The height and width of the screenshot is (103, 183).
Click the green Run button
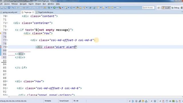coord(54,8)
